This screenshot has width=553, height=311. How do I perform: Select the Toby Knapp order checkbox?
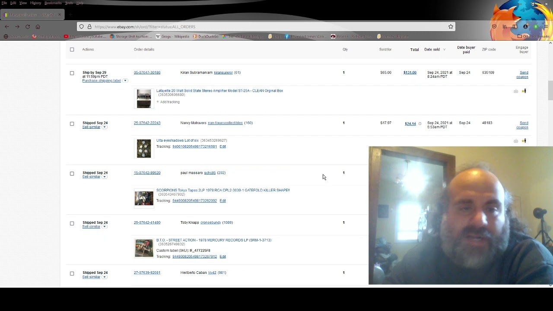click(72, 223)
